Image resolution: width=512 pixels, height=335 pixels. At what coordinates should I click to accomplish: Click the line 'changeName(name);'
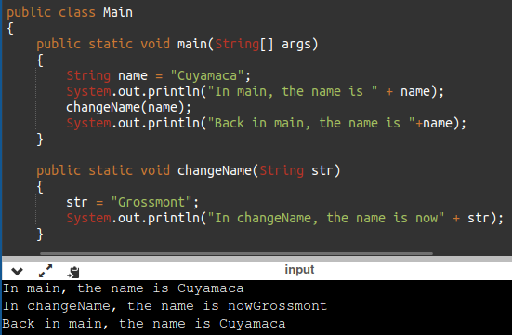[x=128, y=107]
